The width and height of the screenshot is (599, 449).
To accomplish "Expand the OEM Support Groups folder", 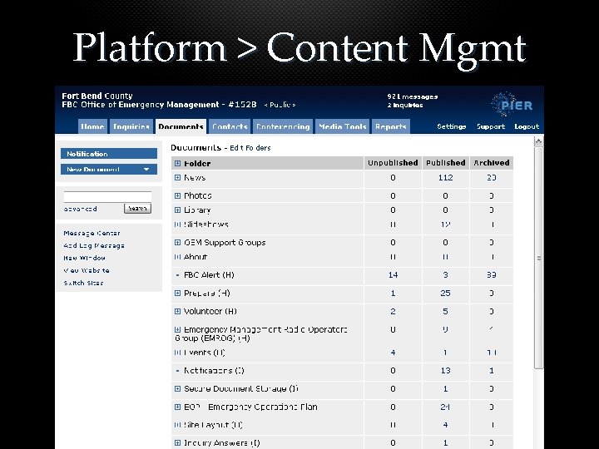I will coord(177,243).
